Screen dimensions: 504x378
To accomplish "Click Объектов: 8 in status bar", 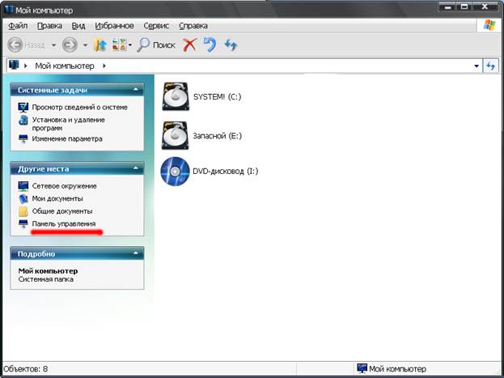I will pos(26,368).
